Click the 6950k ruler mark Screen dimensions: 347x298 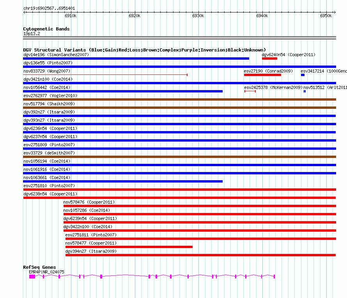(326, 16)
